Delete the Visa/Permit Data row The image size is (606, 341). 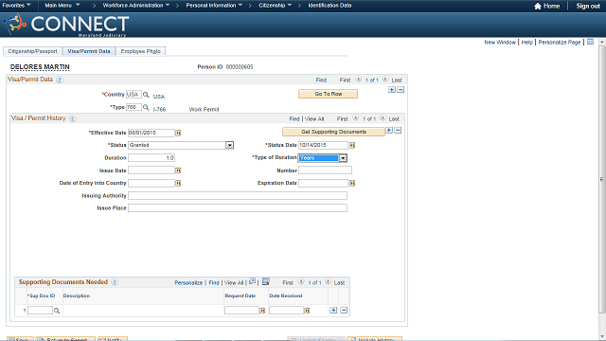click(x=401, y=90)
